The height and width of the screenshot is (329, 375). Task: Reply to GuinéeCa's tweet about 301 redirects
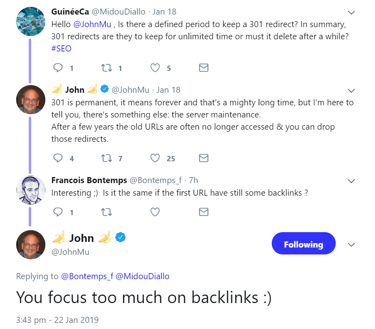(58, 68)
